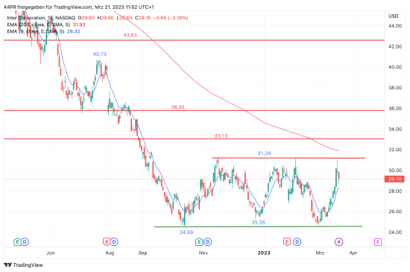Click the 24,59 support label
This screenshot has width=410, height=272.
[x=186, y=233]
